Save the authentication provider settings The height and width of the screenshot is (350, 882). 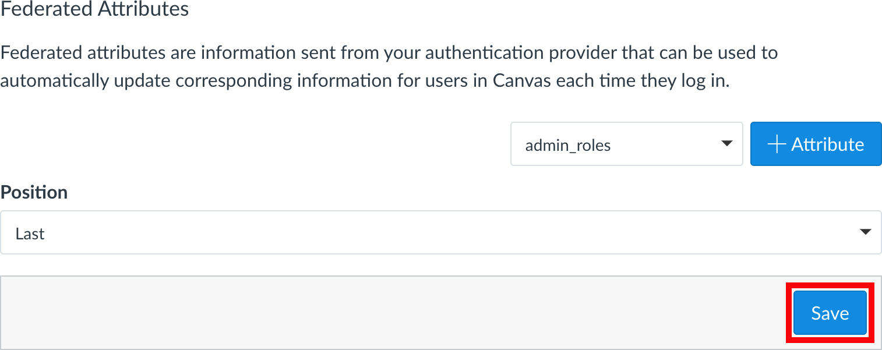(x=830, y=313)
